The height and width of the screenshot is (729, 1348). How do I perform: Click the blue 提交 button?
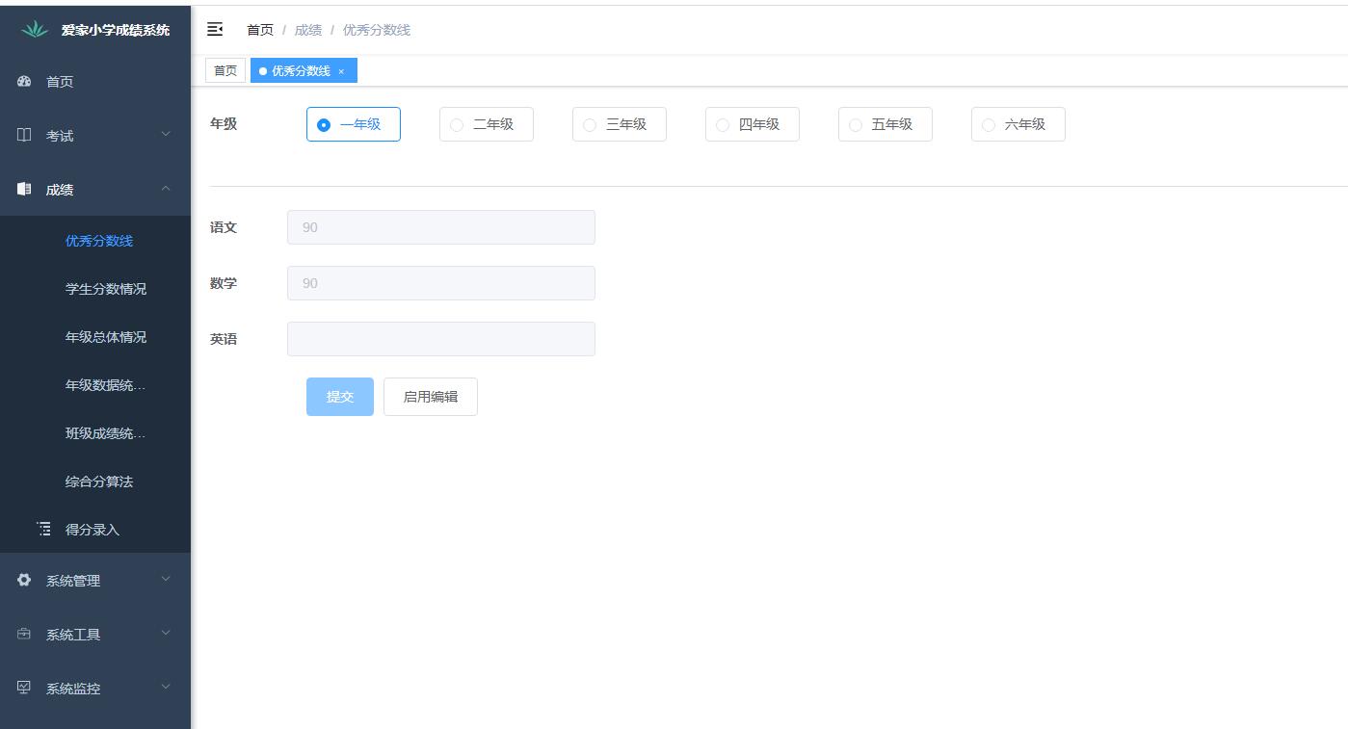339,397
